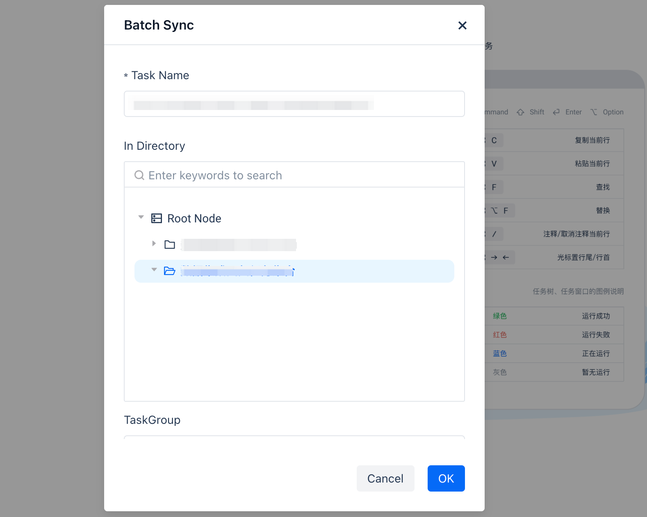The width and height of the screenshot is (647, 517).
Task: Expand the closed folder under Root Node
Action: pos(154,244)
